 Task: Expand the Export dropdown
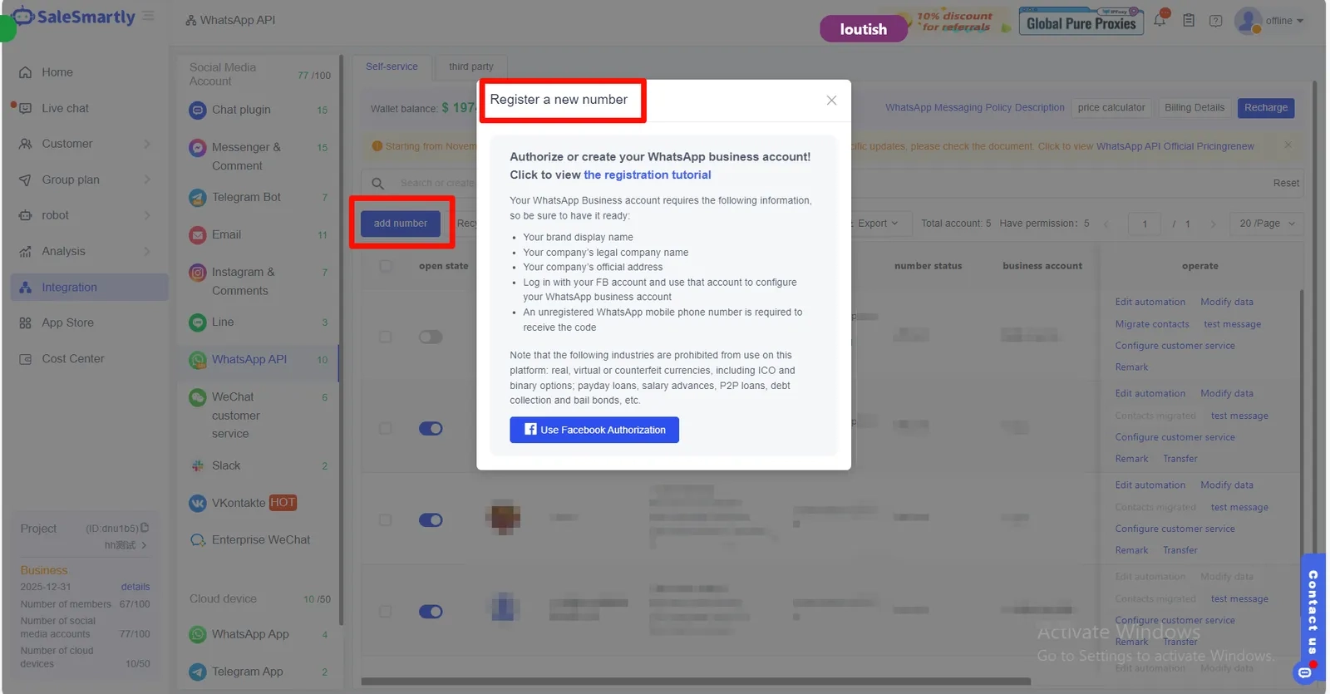pos(878,224)
